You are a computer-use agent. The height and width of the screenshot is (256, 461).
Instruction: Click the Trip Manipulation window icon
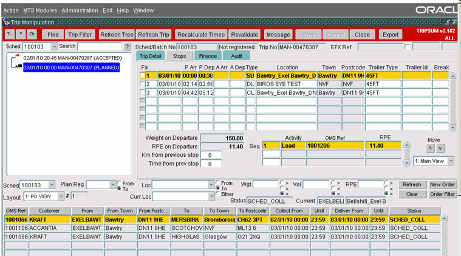[6, 22]
